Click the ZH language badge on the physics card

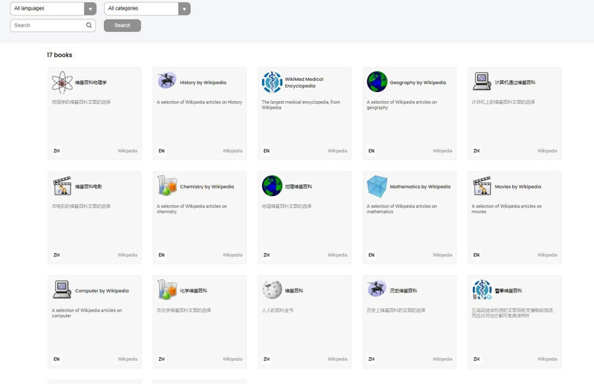(56, 151)
